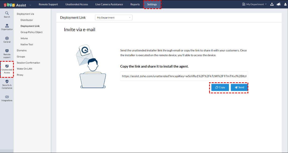Click Deployment via section heading
The height and width of the screenshot is (153, 288).
(25, 14)
